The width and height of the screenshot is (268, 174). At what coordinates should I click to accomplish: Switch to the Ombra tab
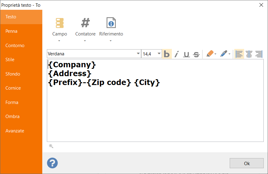pos(21,117)
